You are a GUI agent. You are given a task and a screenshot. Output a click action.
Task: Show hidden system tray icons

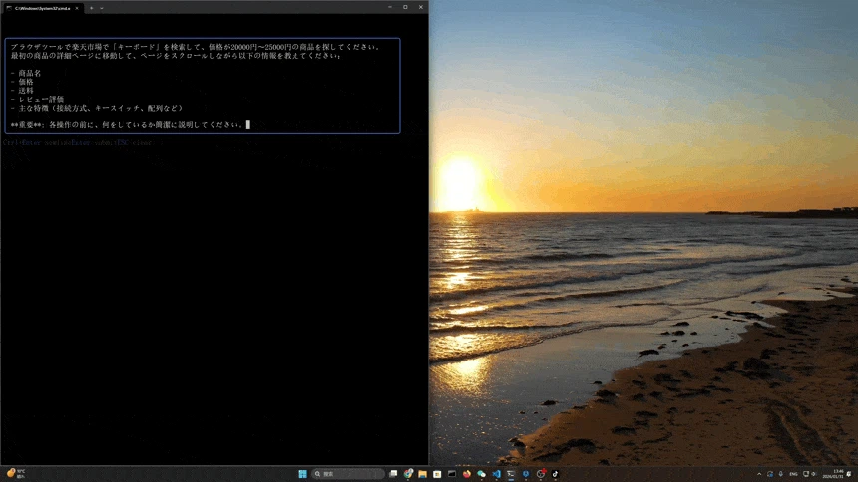[759, 474]
